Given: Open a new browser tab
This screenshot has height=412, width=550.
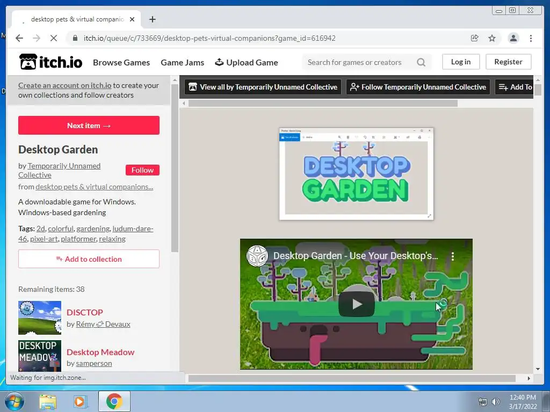Looking at the screenshot, I should 152,19.
